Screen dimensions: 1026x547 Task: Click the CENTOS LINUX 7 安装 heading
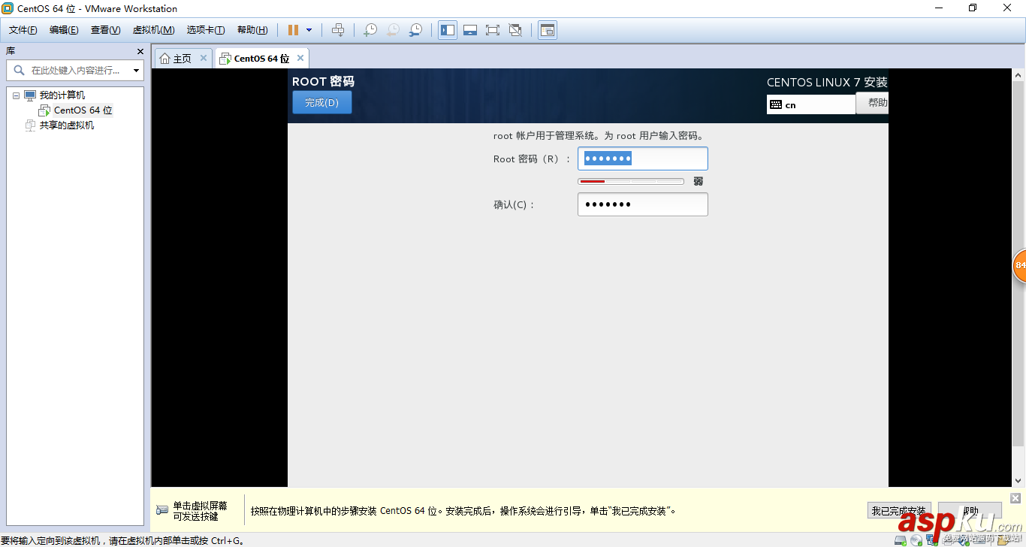(827, 82)
